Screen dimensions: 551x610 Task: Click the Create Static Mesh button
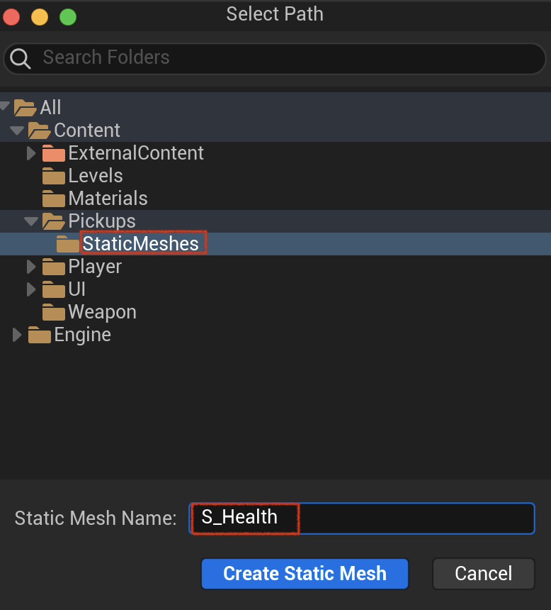tap(305, 574)
